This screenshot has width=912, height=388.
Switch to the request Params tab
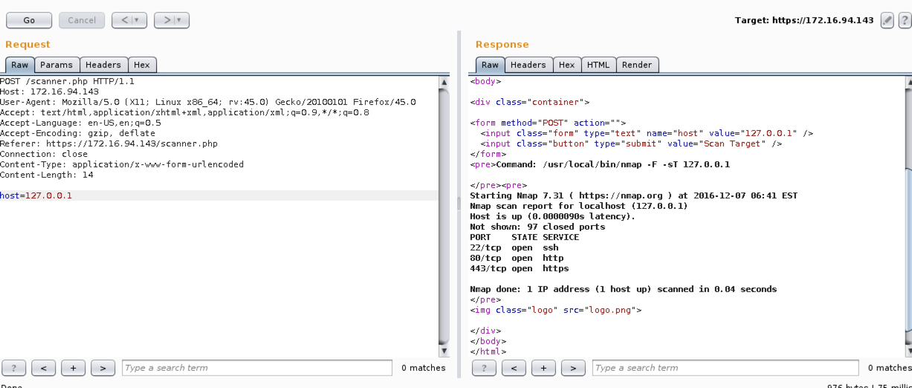[56, 65]
